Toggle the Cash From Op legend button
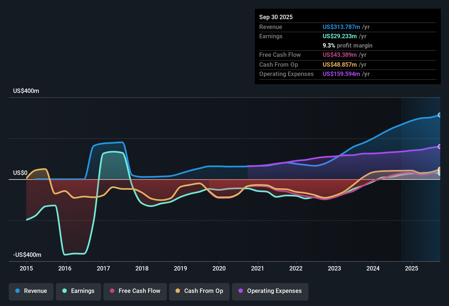 pyautogui.click(x=199, y=291)
